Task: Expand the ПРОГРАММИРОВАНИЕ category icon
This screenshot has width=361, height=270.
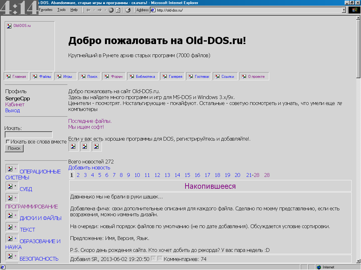Action: click(12, 198)
